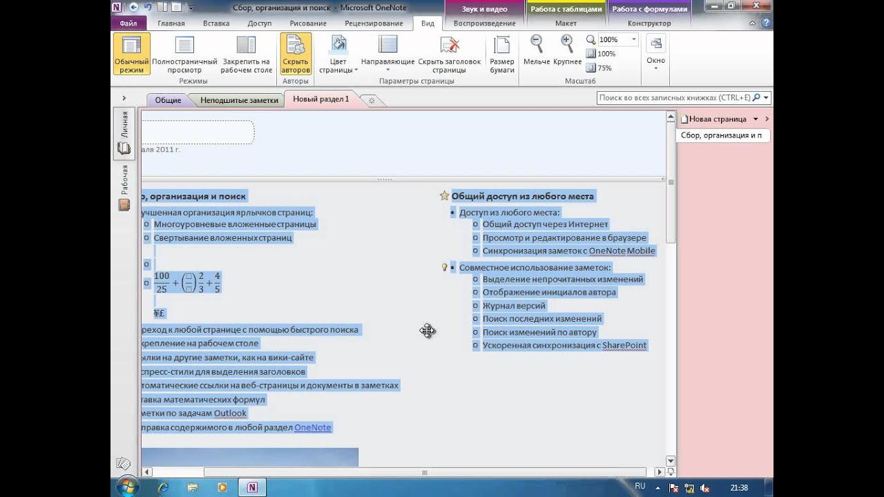Click horizontal scrollbar right arrow

coord(660,472)
